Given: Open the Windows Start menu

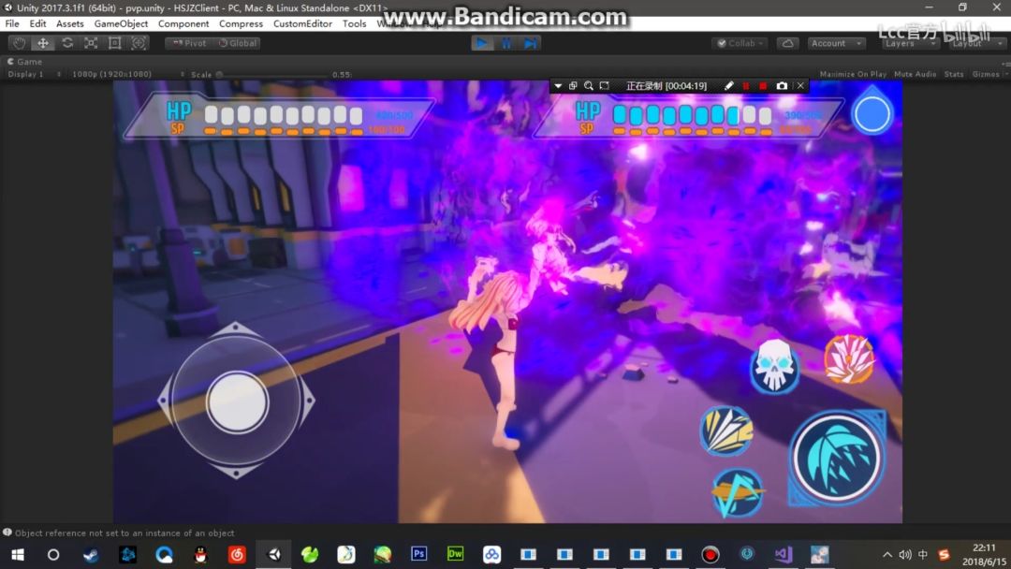Looking at the screenshot, I should 18,554.
